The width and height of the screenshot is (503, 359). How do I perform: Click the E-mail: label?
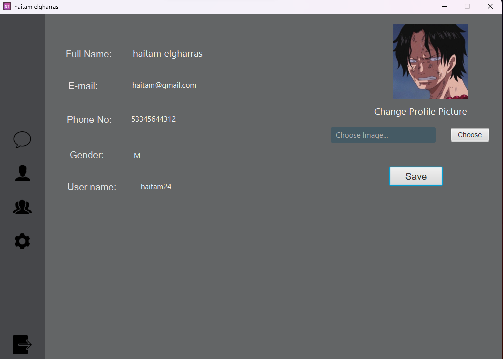pyautogui.click(x=83, y=86)
